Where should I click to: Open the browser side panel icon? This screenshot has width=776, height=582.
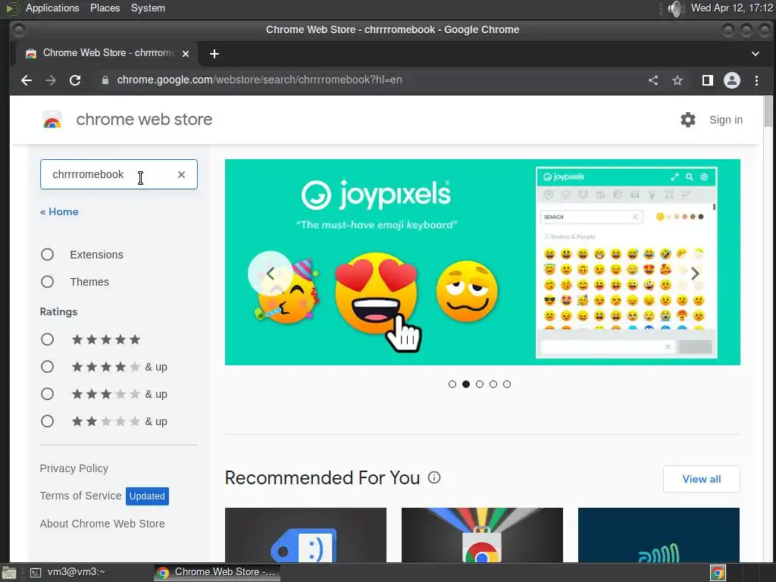click(x=708, y=80)
